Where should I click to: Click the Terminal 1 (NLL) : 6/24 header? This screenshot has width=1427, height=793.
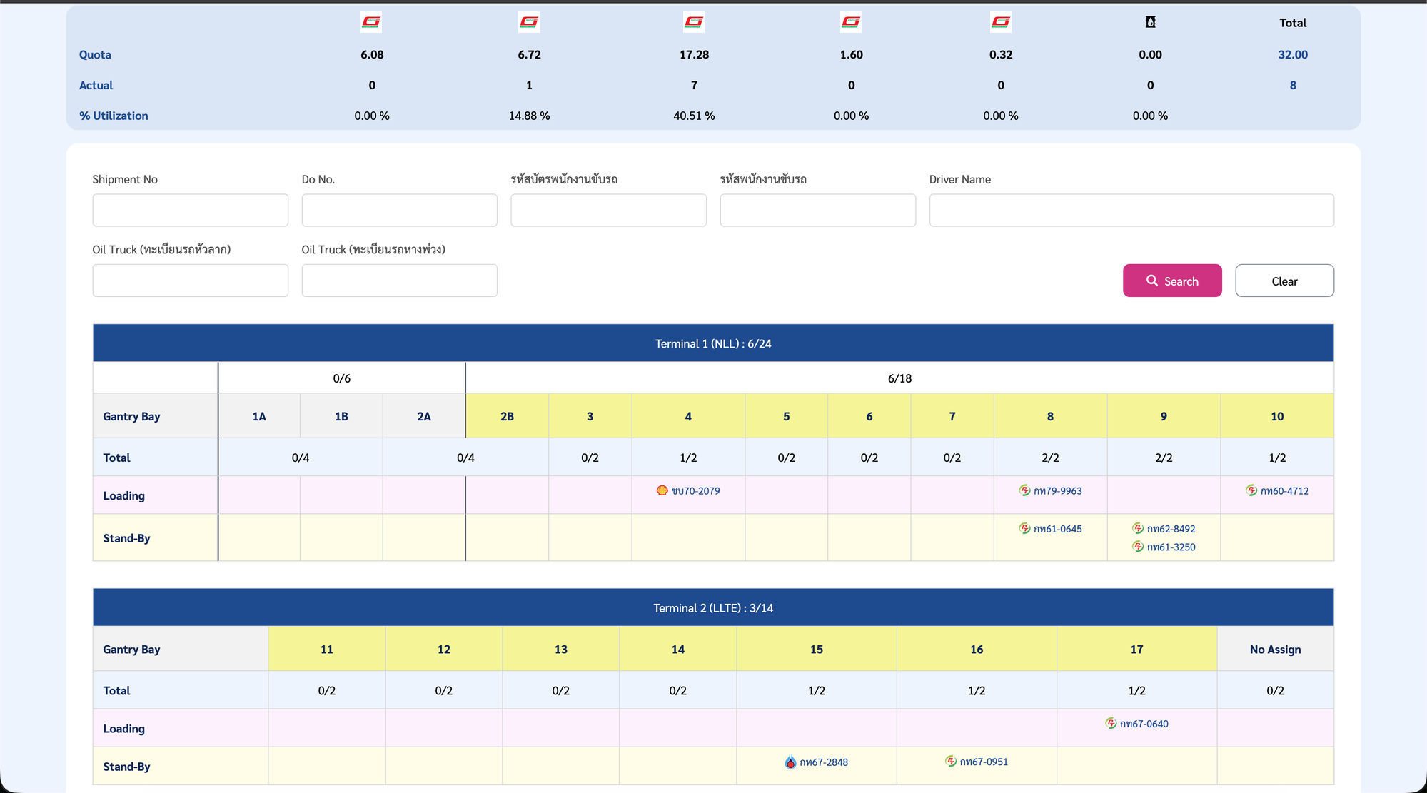(x=713, y=343)
